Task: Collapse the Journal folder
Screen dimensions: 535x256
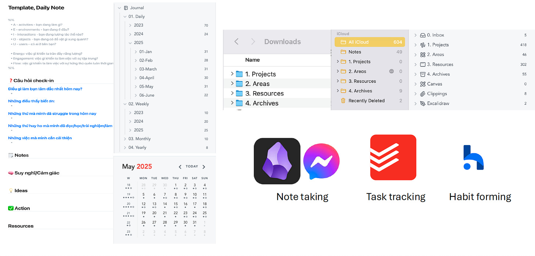Action: point(119,8)
